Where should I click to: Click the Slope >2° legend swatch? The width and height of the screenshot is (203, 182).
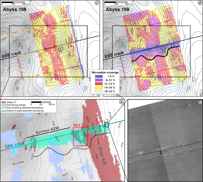(3, 101)
